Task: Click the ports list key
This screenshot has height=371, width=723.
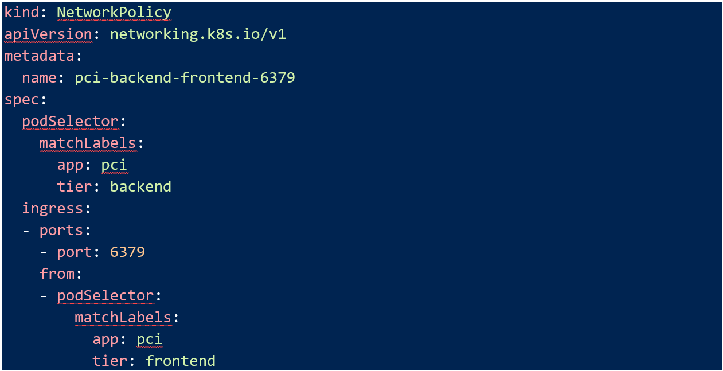Action: [x=61, y=231]
